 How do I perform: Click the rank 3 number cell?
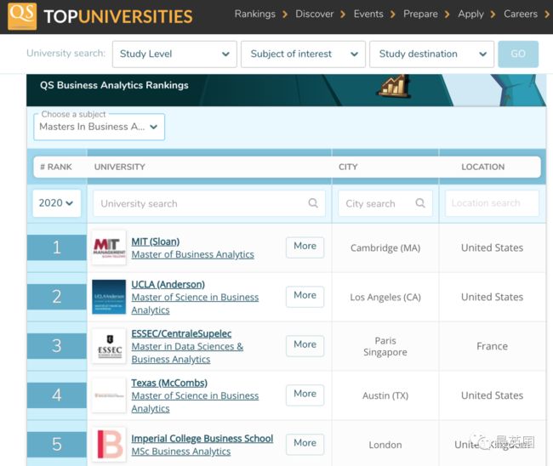pyautogui.click(x=57, y=346)
